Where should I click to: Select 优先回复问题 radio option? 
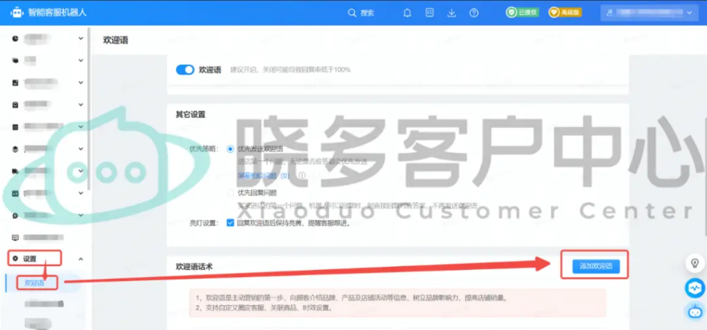point(231,193)
